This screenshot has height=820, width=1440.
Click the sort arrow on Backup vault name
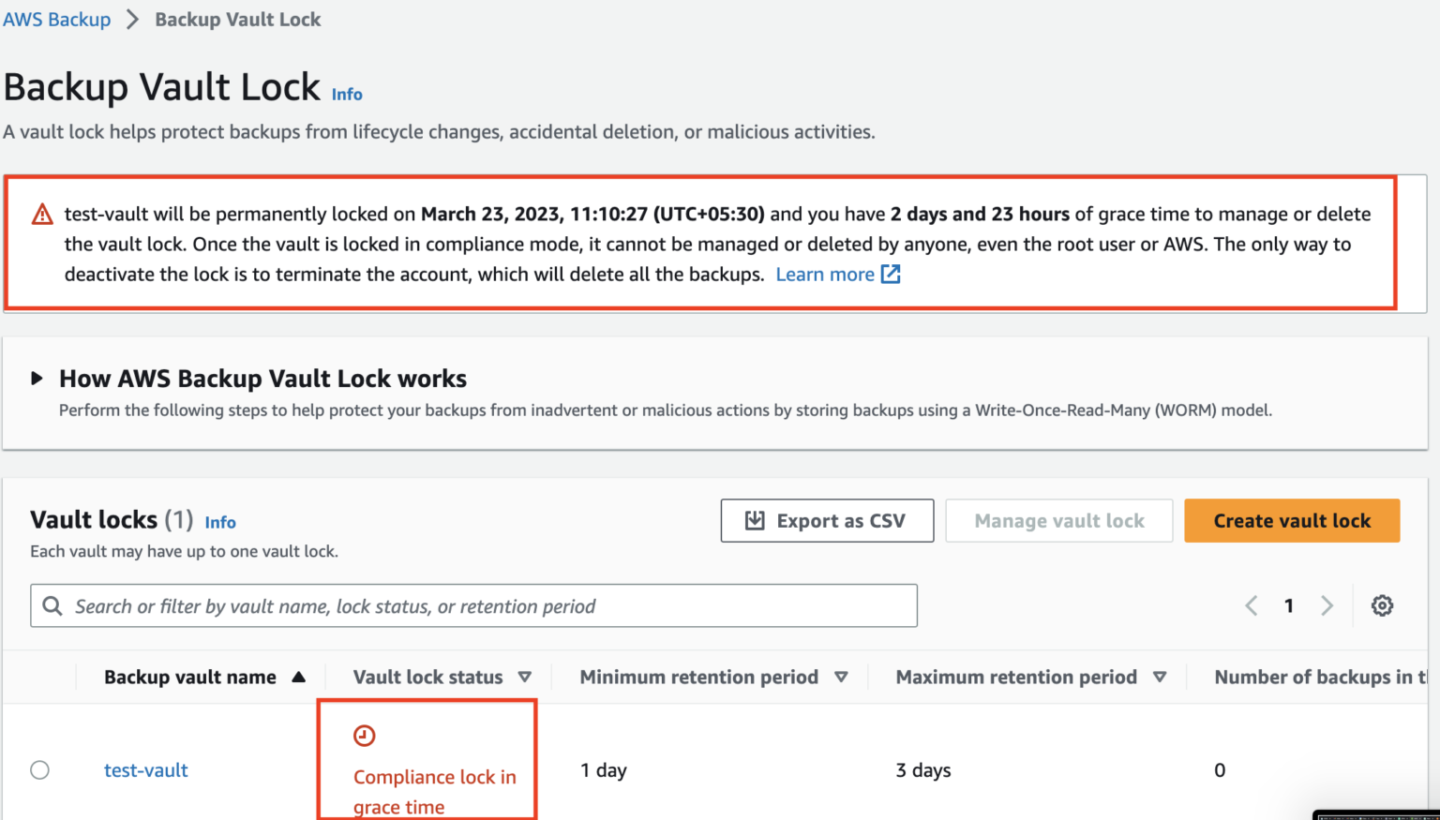coord(299,676)
